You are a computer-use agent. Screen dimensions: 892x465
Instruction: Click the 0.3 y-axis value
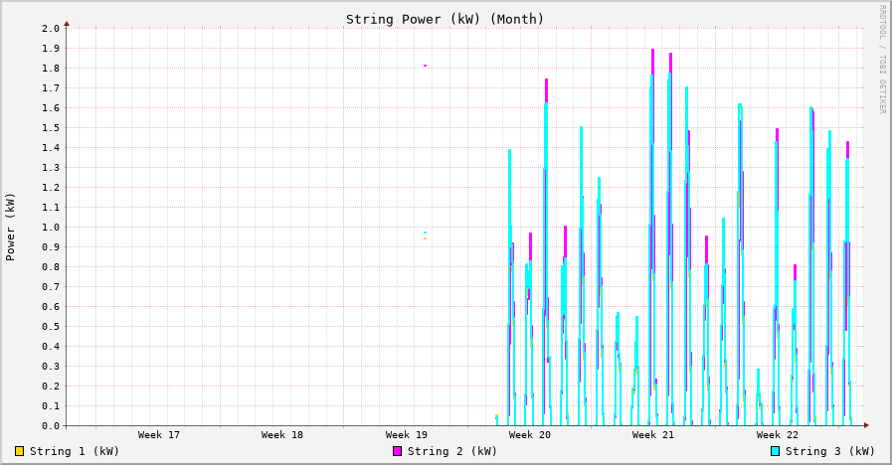[50, 367]
